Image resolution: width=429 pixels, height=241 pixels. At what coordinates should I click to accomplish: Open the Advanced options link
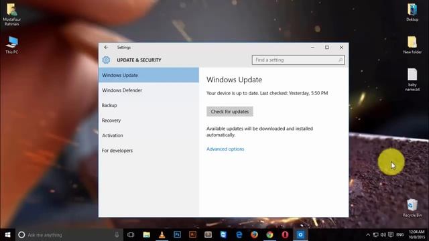(x=225, y=149)
